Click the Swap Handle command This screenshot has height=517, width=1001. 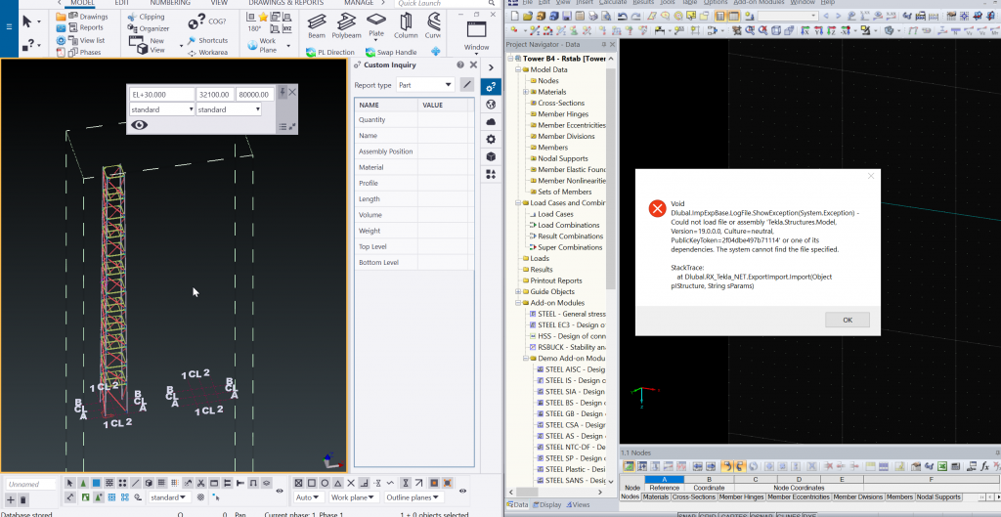(391, 53)
